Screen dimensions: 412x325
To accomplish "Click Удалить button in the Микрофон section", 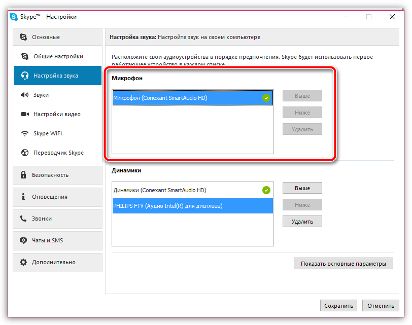I will (302, 129).
